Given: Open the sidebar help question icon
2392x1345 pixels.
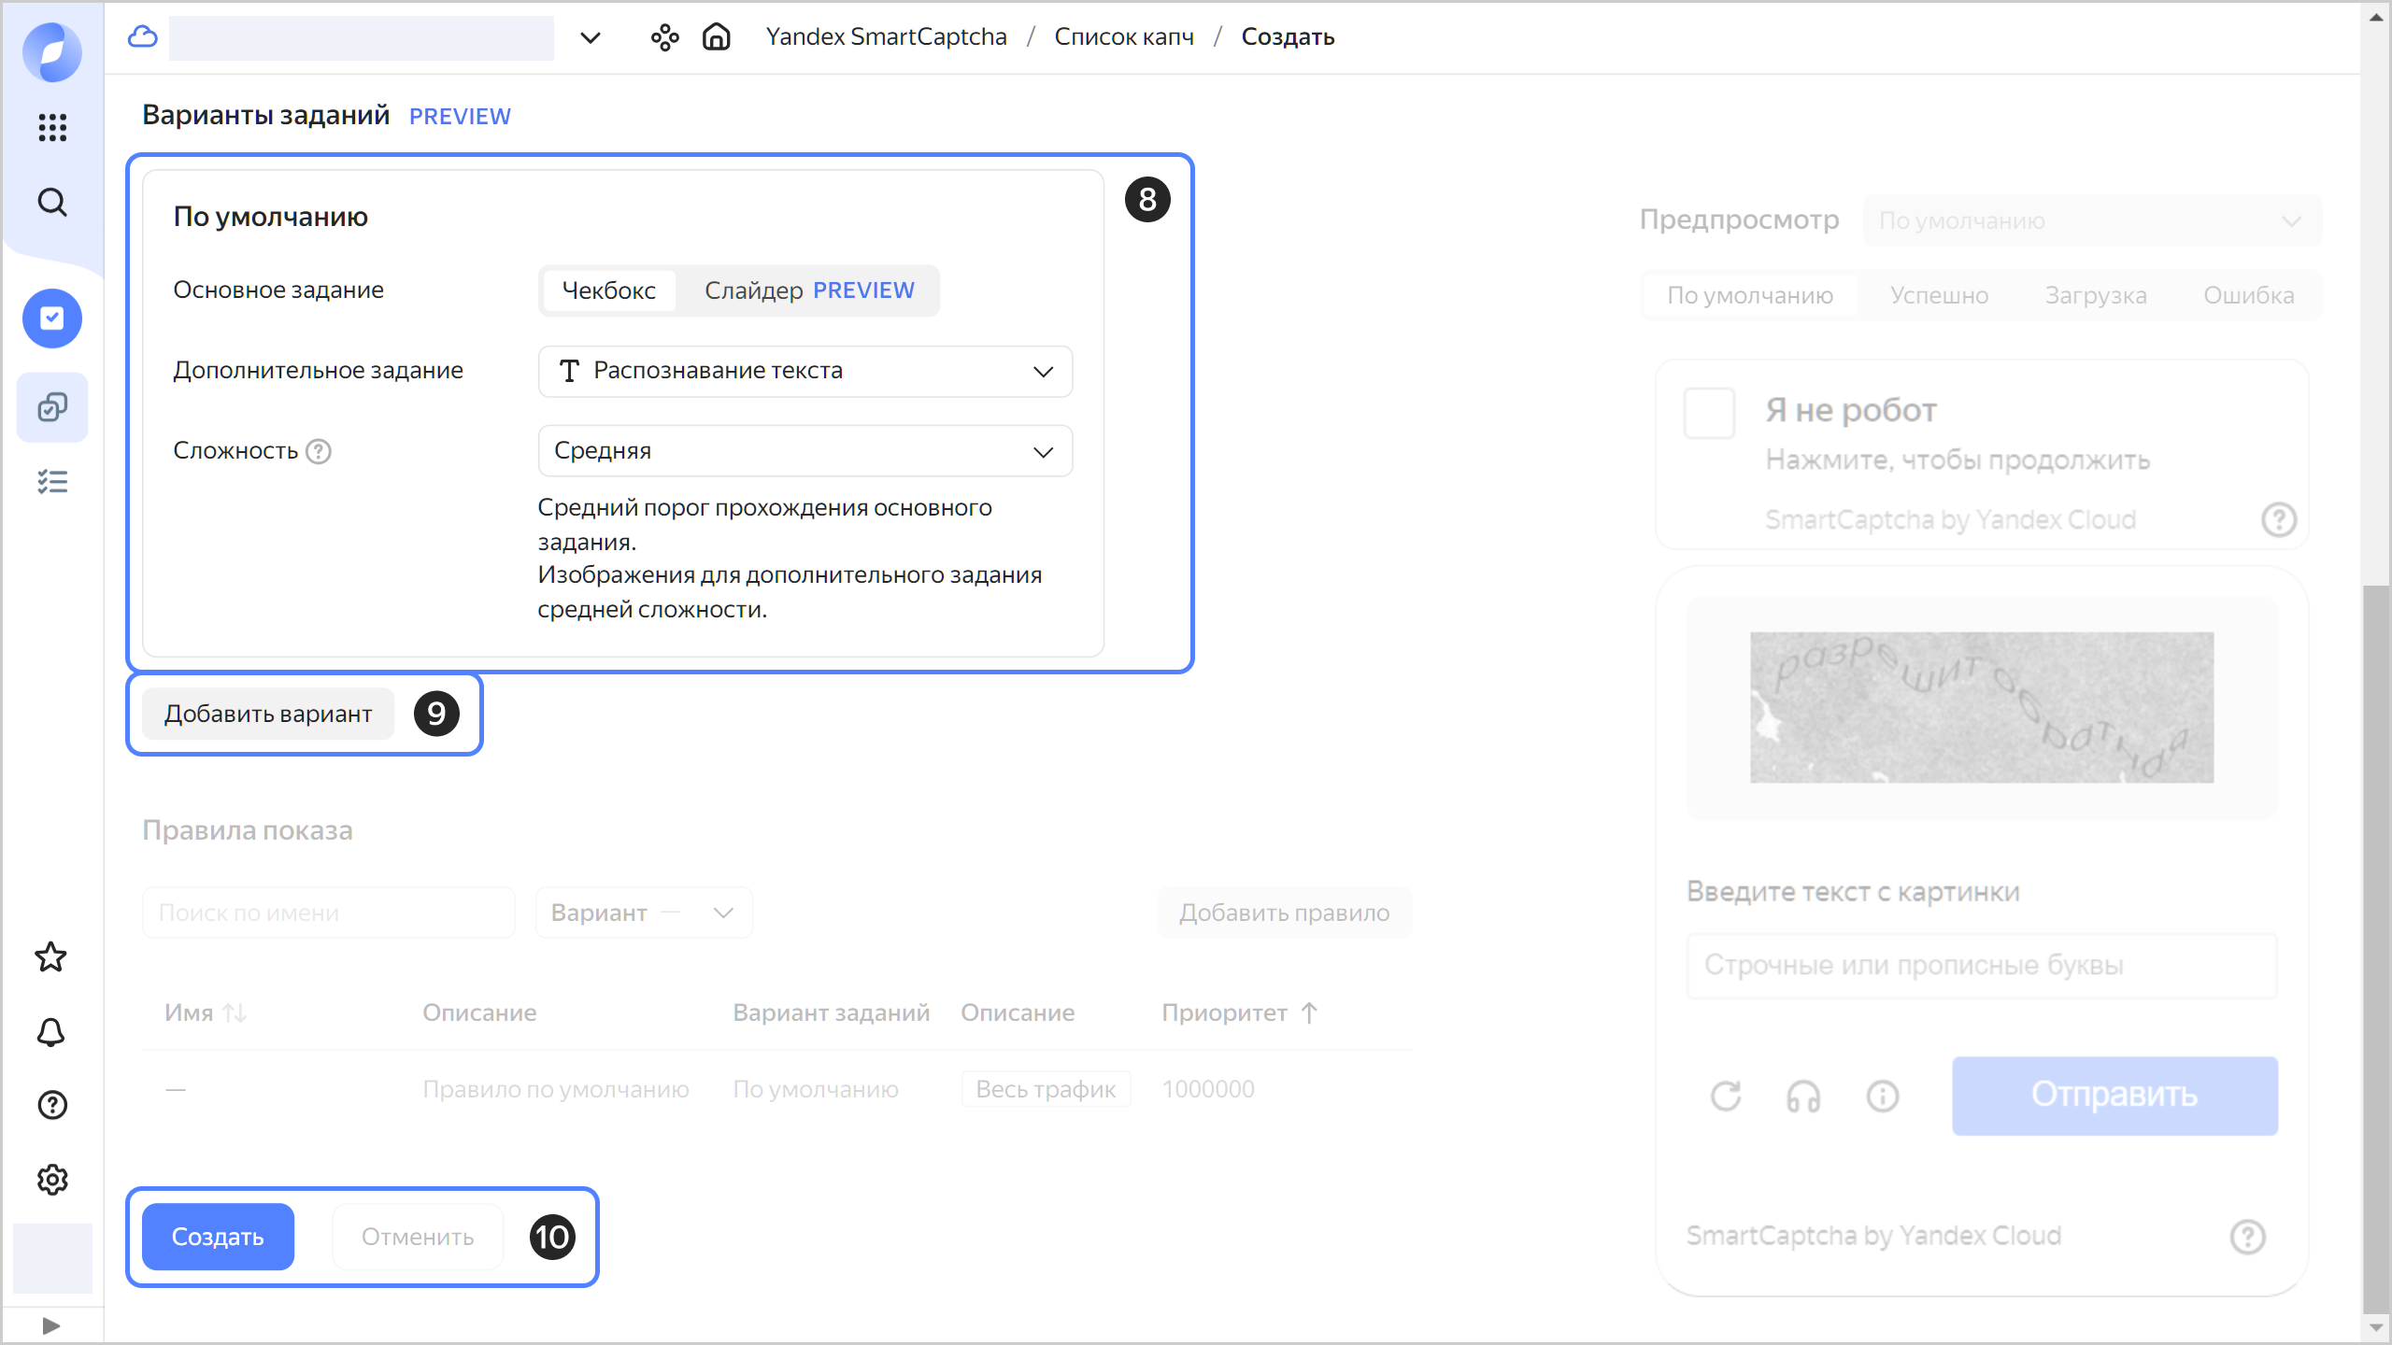Looking at the screenshot, I should pos(52,1105).
